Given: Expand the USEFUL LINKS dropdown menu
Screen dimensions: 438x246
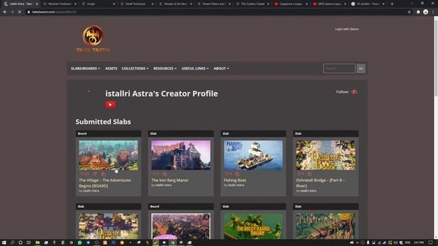Looking at the screenshot, I should tap(195, 68).
